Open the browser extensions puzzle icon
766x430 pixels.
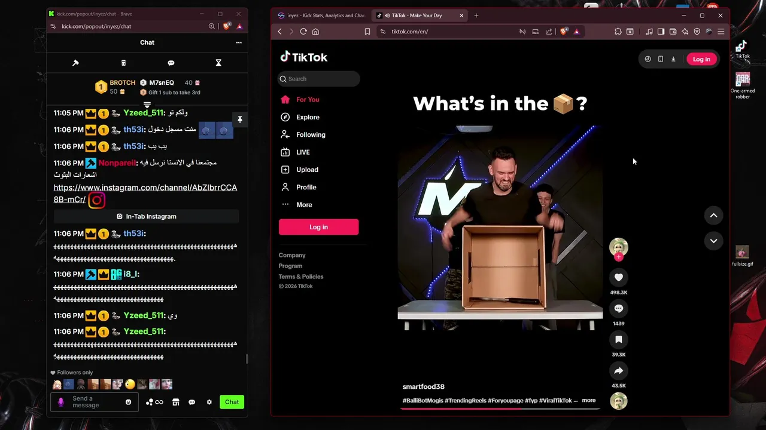(618, 32)
